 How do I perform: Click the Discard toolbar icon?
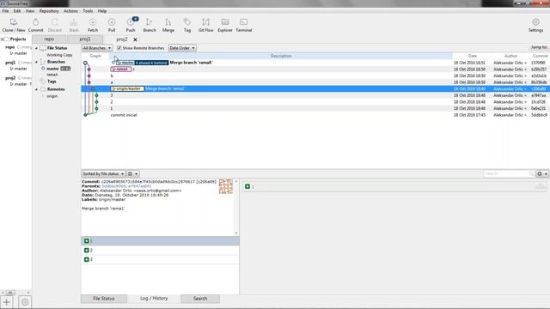[x=55, y=25]
